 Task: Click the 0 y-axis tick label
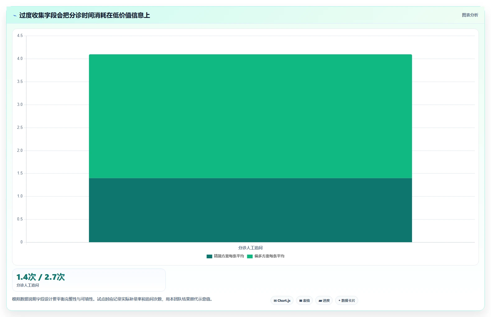point(21,242)
